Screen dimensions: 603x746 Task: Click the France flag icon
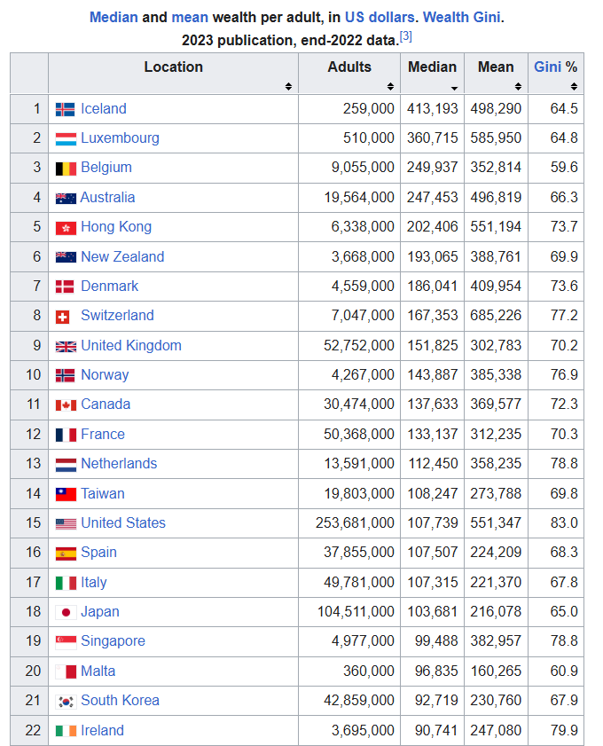[66, 436]
